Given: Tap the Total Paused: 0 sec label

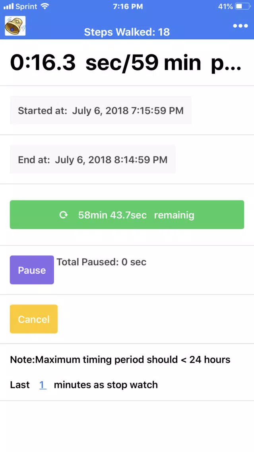Looking at the screenshot, I should (101, 262).
